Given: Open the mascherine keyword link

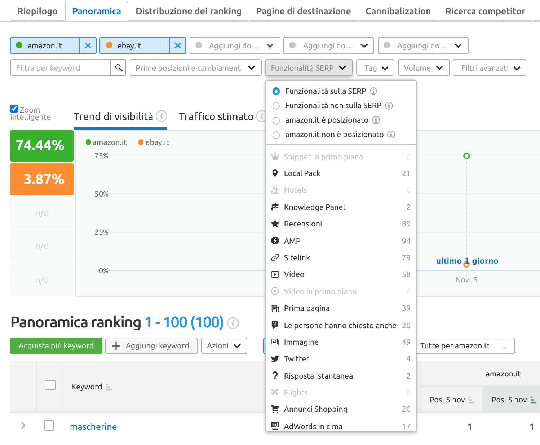Looking at the screenshot, I should coord(93,427).
